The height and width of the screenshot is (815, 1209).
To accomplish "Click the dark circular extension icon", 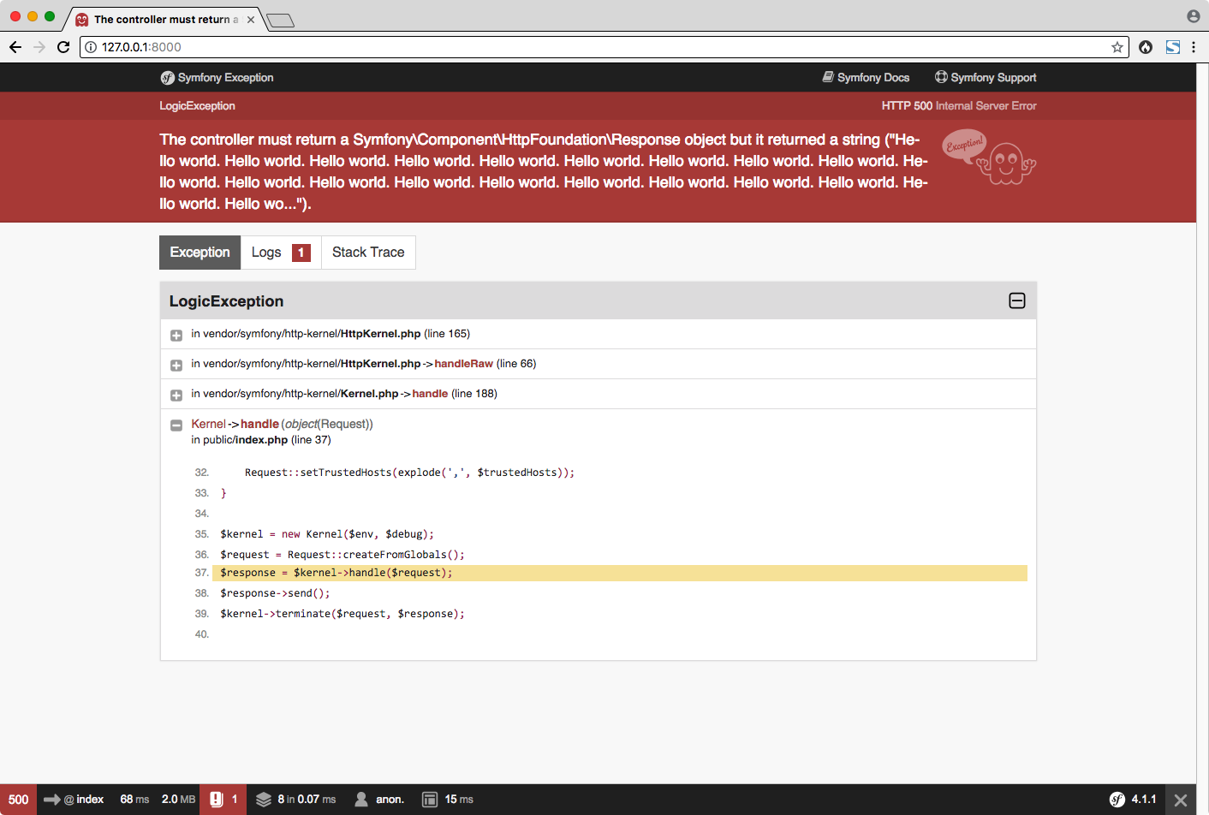I will [1146, 47].
